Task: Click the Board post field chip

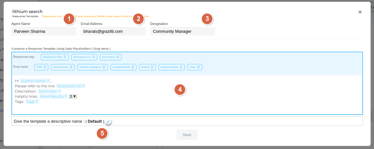Action: [x=147, y=67]
